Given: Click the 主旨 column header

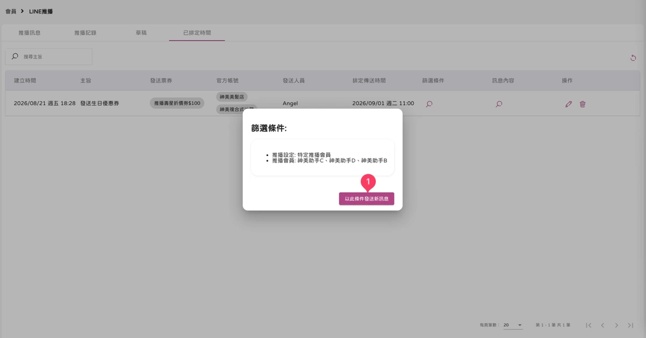Looking at the screenshot, I should tap(86, 81).
